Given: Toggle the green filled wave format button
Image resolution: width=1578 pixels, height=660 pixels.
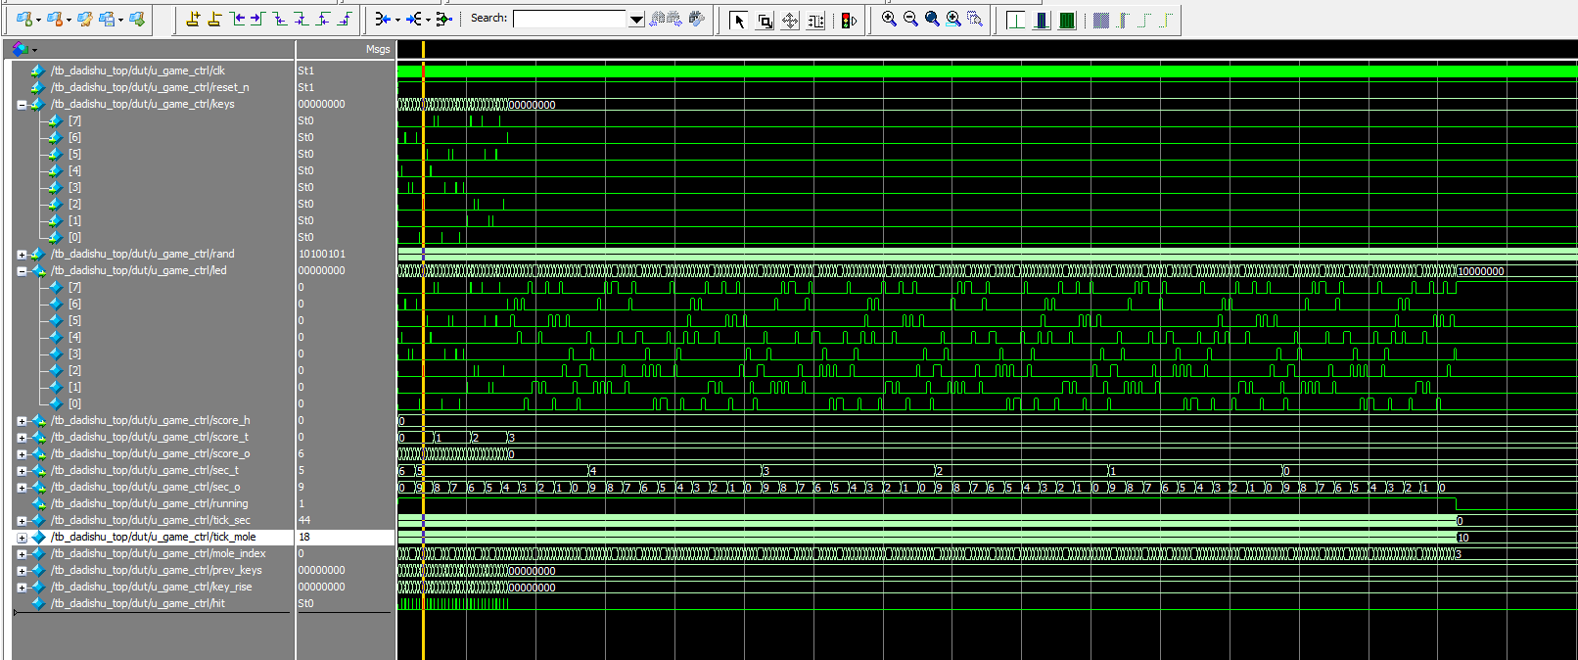Looking at the screenshot, I should pos(1067,20).
